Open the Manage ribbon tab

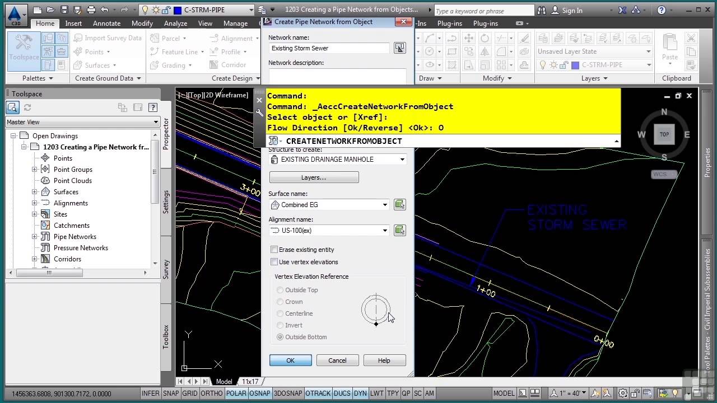pos(235,24)
